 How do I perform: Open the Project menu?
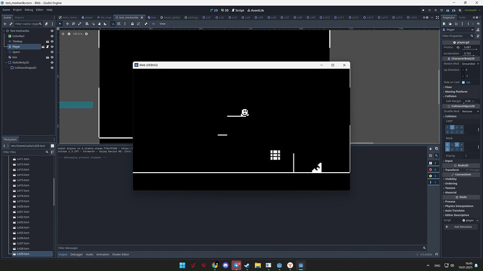17,10
